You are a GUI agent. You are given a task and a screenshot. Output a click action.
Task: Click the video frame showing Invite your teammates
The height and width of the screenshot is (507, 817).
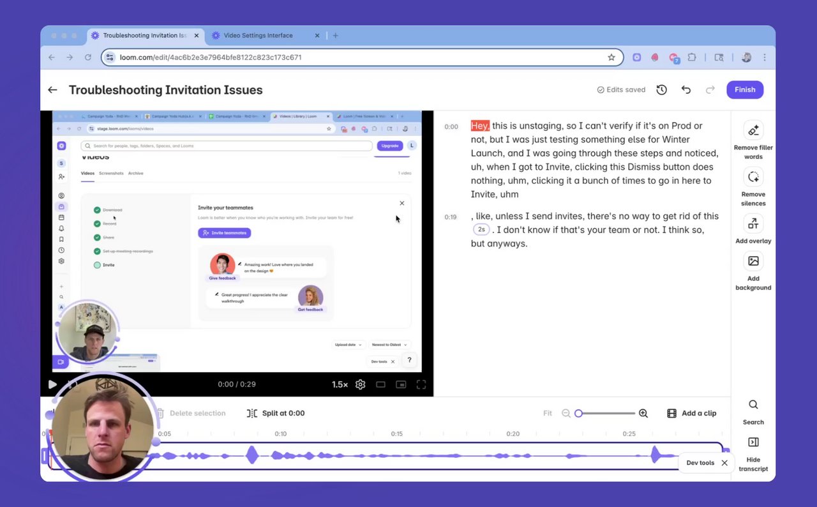pyautogui.click(x=237, y=241)
